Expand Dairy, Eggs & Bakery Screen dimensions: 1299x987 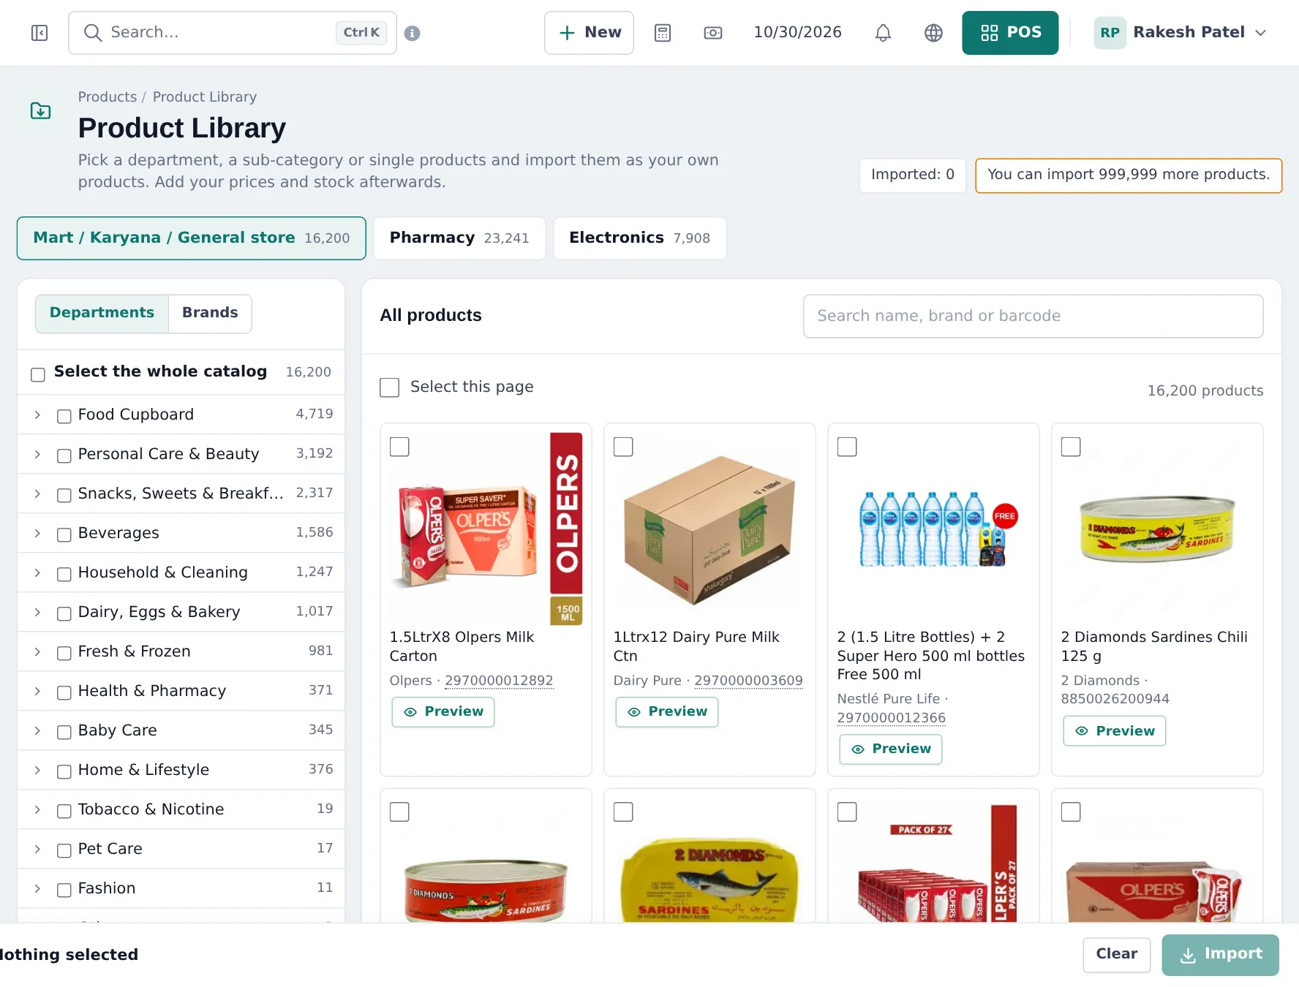click(x=37, y=613)
